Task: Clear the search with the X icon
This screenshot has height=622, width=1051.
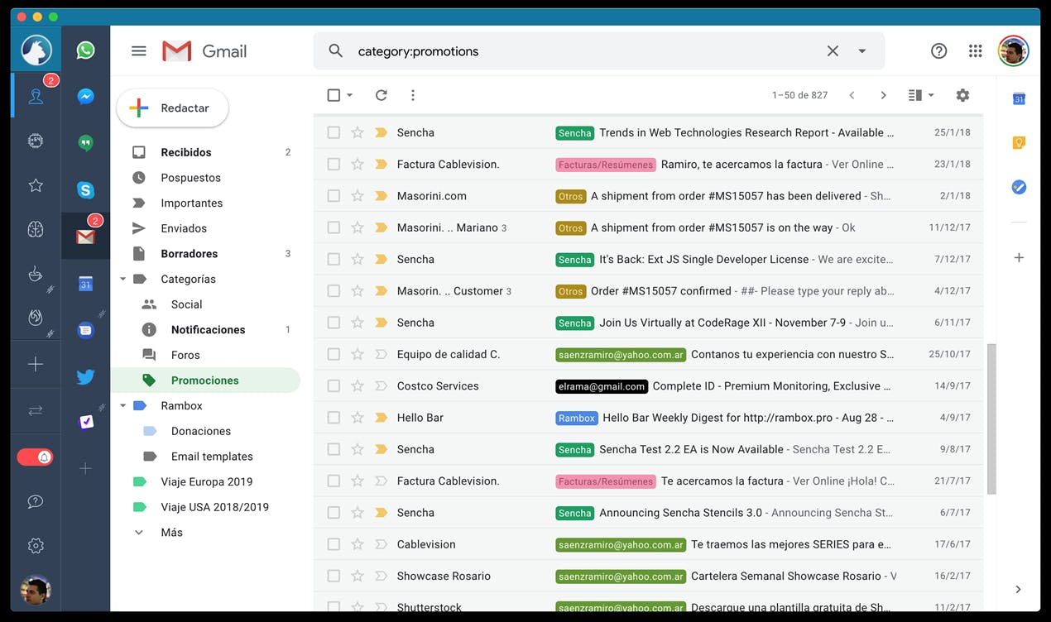Action: coord(833,51)
